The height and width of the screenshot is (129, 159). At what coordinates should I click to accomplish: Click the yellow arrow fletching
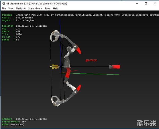coord(55,67)
